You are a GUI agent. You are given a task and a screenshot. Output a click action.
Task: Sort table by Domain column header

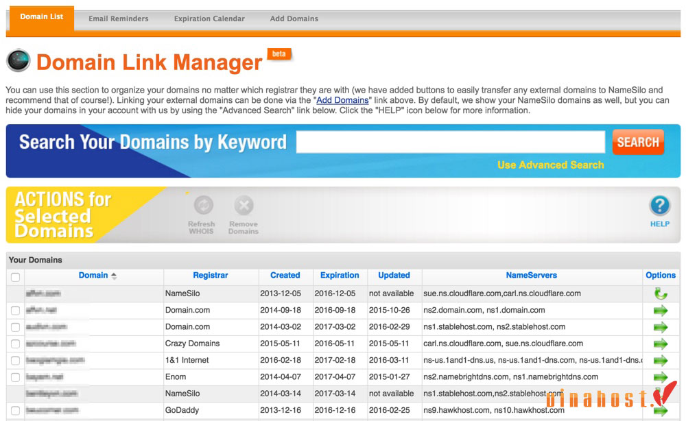pos(93,276)
